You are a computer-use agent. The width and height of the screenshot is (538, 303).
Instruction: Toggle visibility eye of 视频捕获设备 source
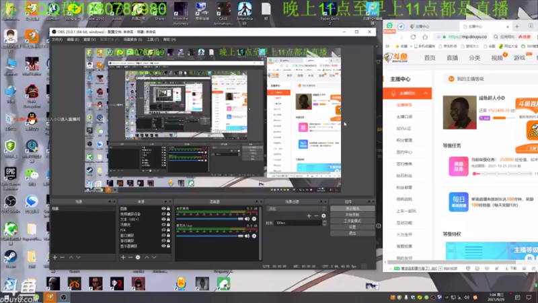click(163, 214)
